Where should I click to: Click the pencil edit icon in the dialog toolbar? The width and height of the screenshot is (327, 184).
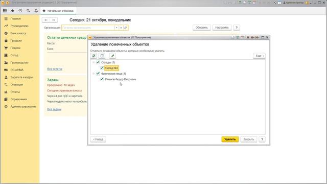click(112, 56)
